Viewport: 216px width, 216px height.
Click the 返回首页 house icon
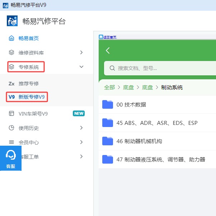tap(101, 37)
